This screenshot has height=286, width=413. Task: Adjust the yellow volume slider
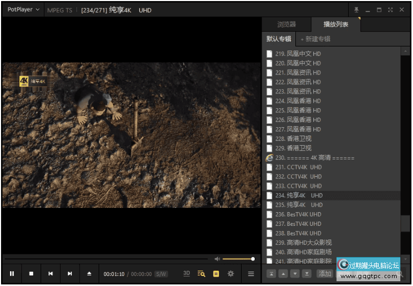click(238, 259)
